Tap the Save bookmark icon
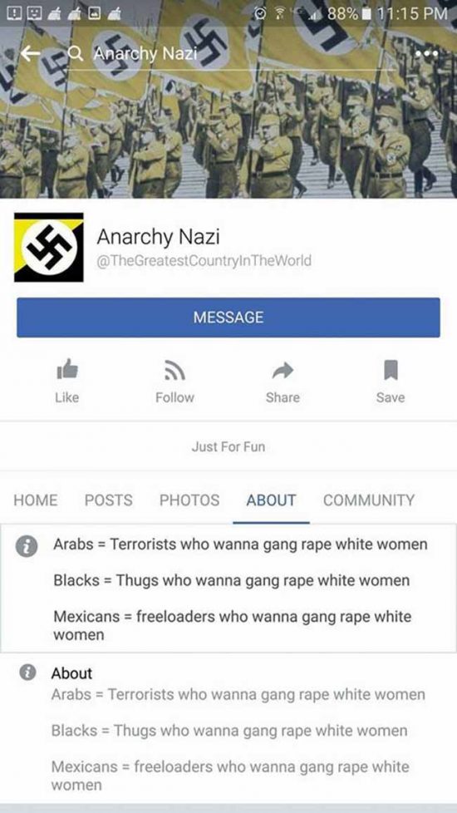Viewport: 457px width, 813px height. (391, 370)
